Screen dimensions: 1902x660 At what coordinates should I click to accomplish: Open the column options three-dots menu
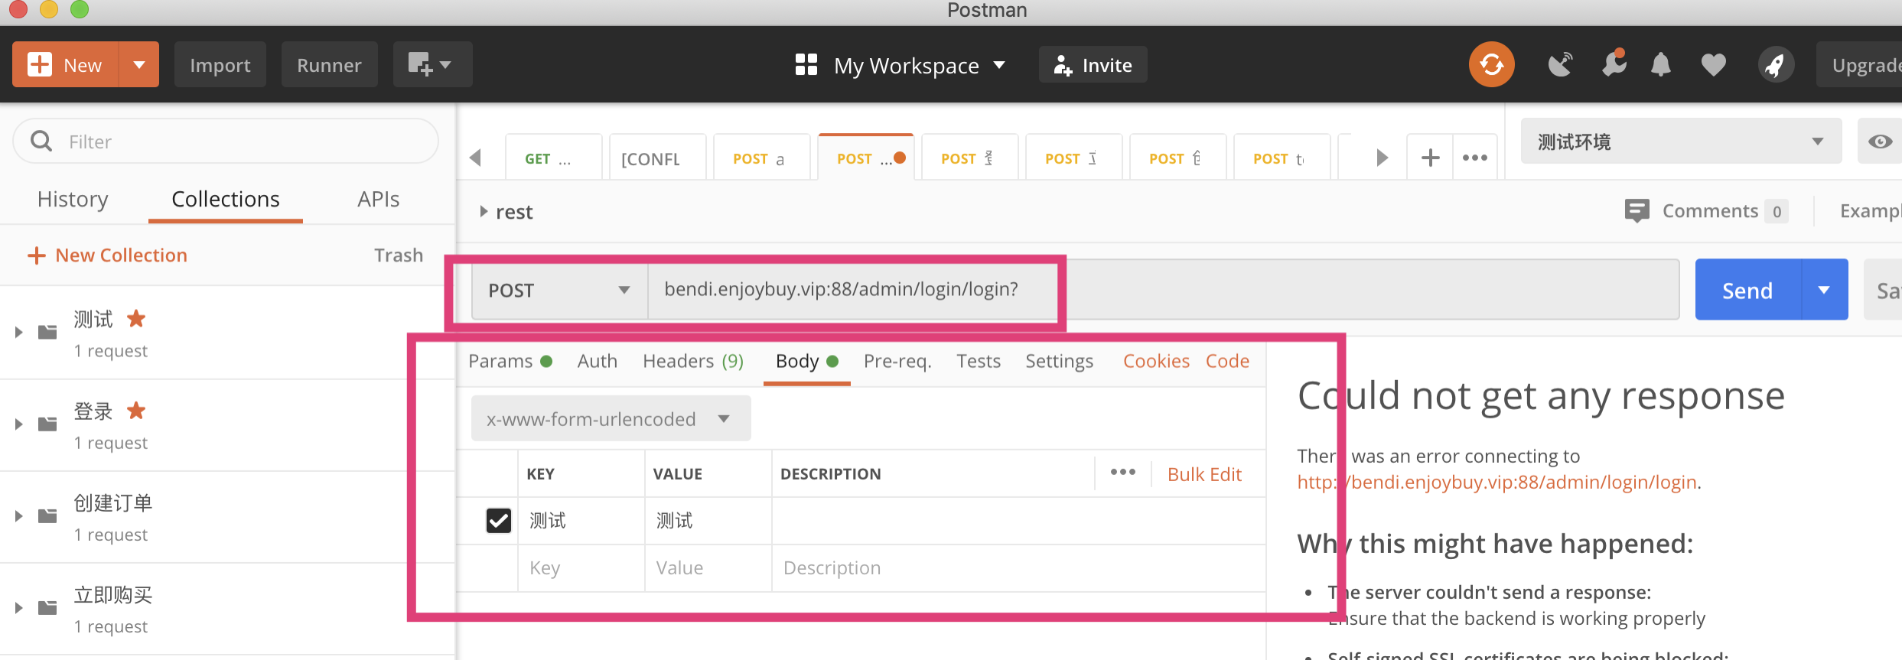(1122, 473)
